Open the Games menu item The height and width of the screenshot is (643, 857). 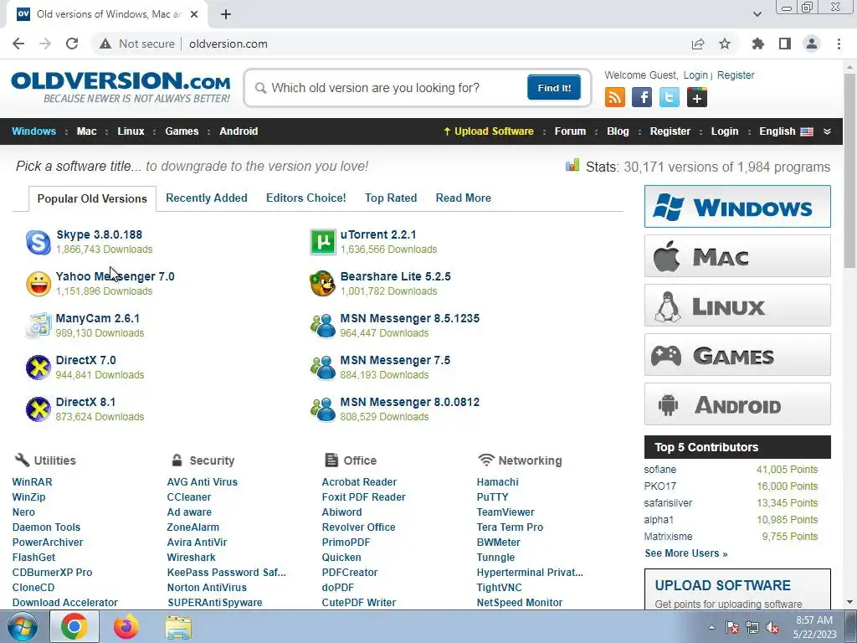click(x=182, y=131)
